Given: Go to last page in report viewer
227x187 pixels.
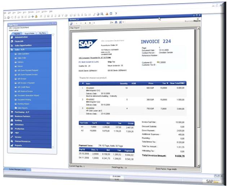Looking at the screenshot, I should point(90,23).
